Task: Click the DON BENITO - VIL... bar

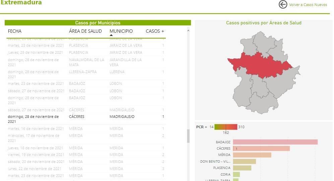Action: click(244, 161)
